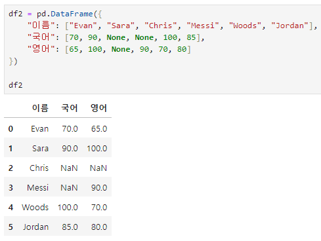
Task: Click Evan's 국어 value 70.0
Action: click(70, 129)
